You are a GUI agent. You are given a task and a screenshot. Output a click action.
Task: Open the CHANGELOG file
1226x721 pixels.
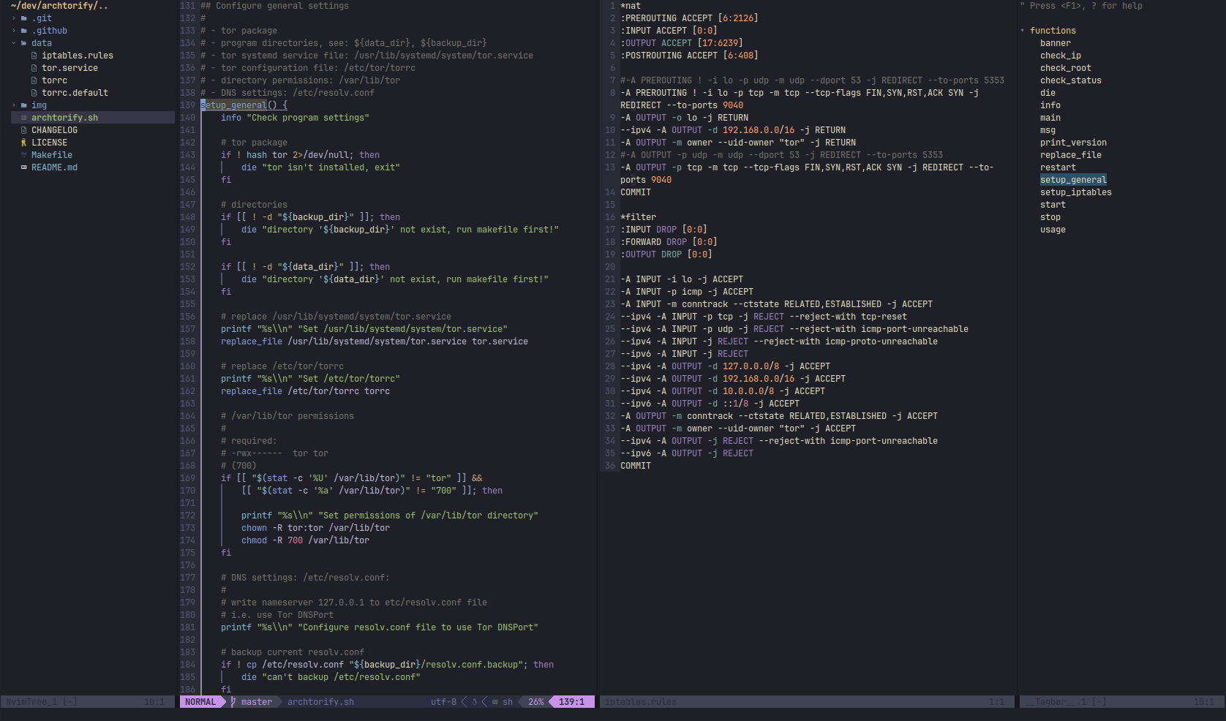(x=54, y=130)
